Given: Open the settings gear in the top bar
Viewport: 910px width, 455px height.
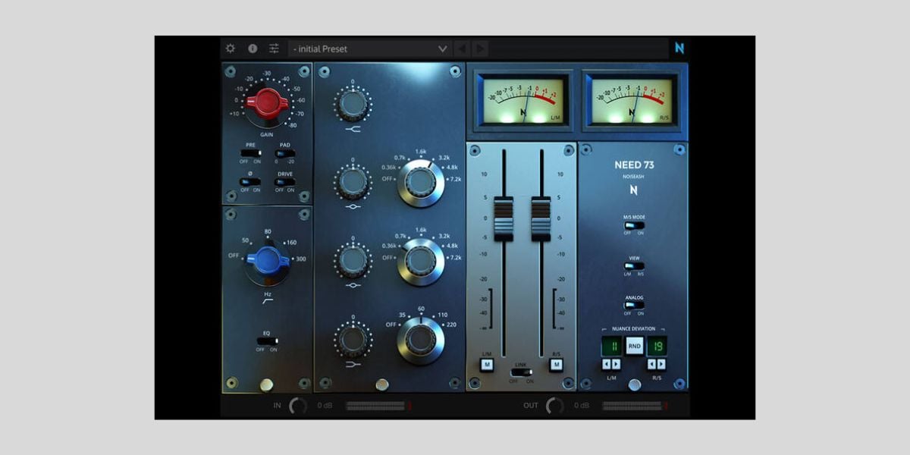Looking at the screenshot, I should point(231,49).
